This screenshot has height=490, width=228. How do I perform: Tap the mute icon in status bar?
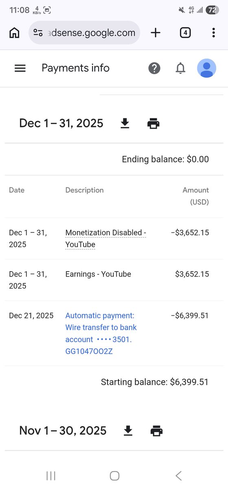(182, 10)
